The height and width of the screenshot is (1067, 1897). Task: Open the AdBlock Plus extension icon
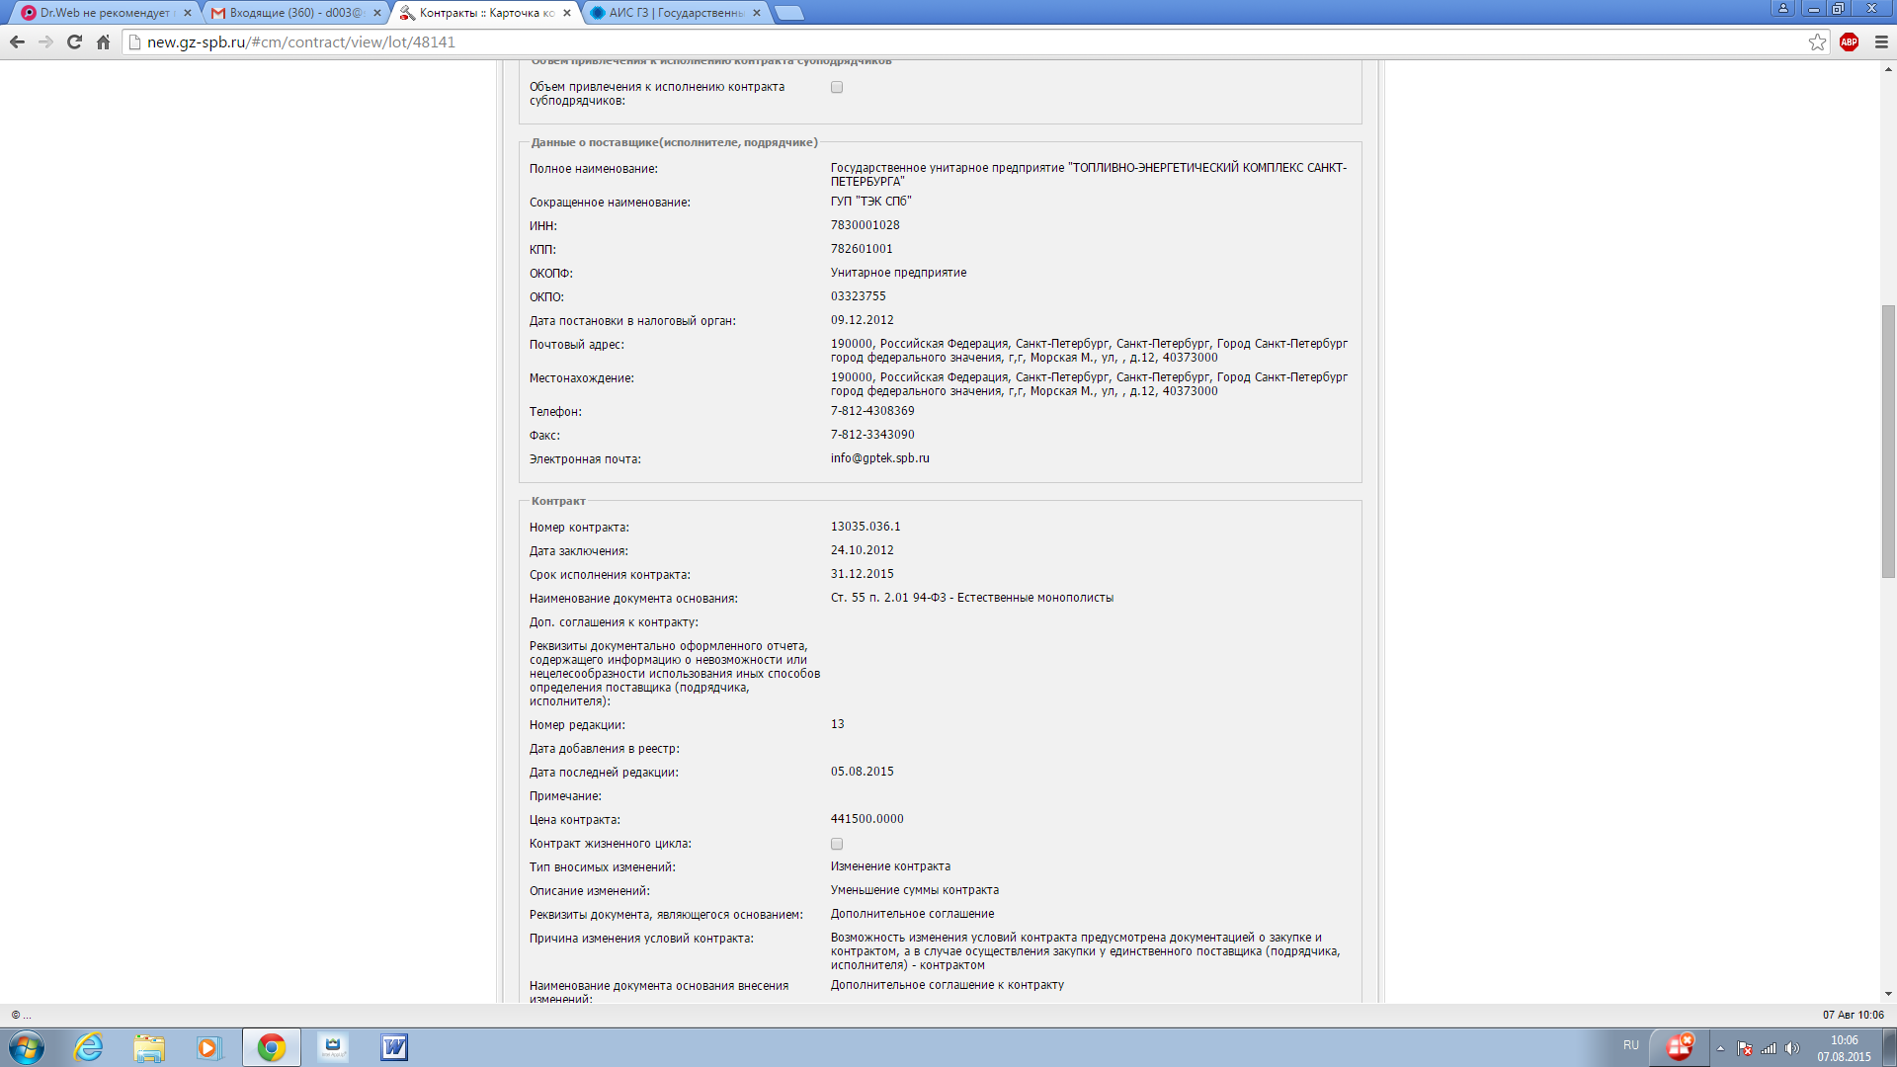(x=1849, y=41)
